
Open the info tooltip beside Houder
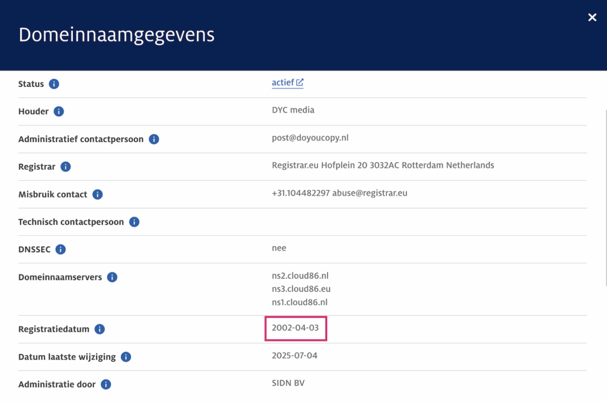click(x=59, y=111)
